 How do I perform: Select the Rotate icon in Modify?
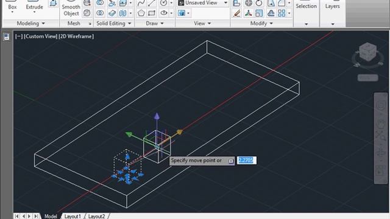[259, 3]
